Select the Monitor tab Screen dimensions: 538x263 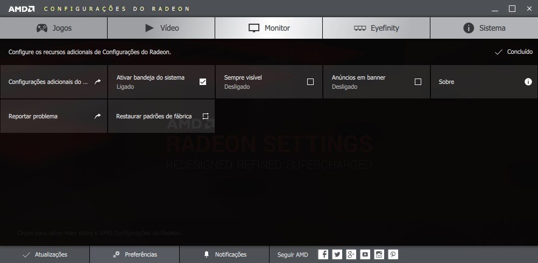click(x=268, y=28)
